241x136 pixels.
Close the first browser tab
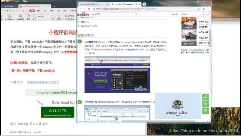108,4
